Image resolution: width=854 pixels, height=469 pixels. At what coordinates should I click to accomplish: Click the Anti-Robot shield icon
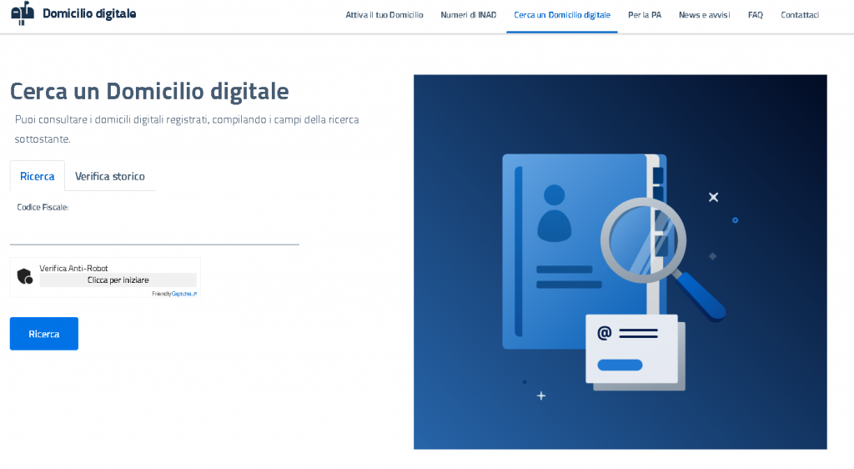coord(24,276)
